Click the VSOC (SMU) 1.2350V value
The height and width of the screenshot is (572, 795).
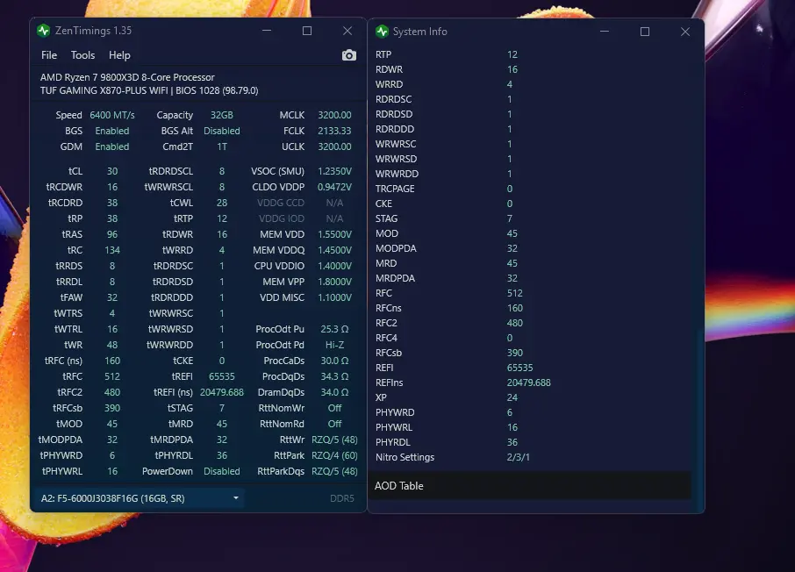tap(334, 171)
